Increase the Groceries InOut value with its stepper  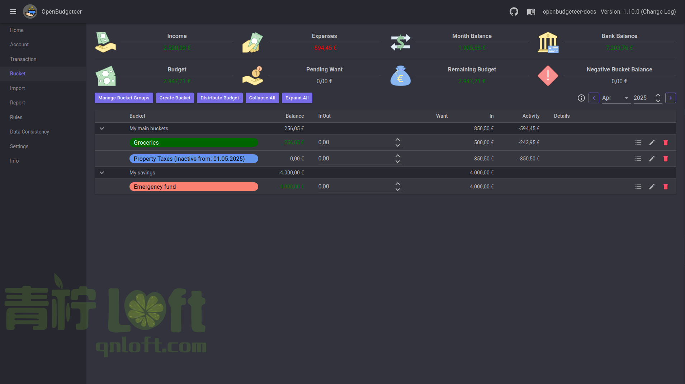tap(397, 140)
